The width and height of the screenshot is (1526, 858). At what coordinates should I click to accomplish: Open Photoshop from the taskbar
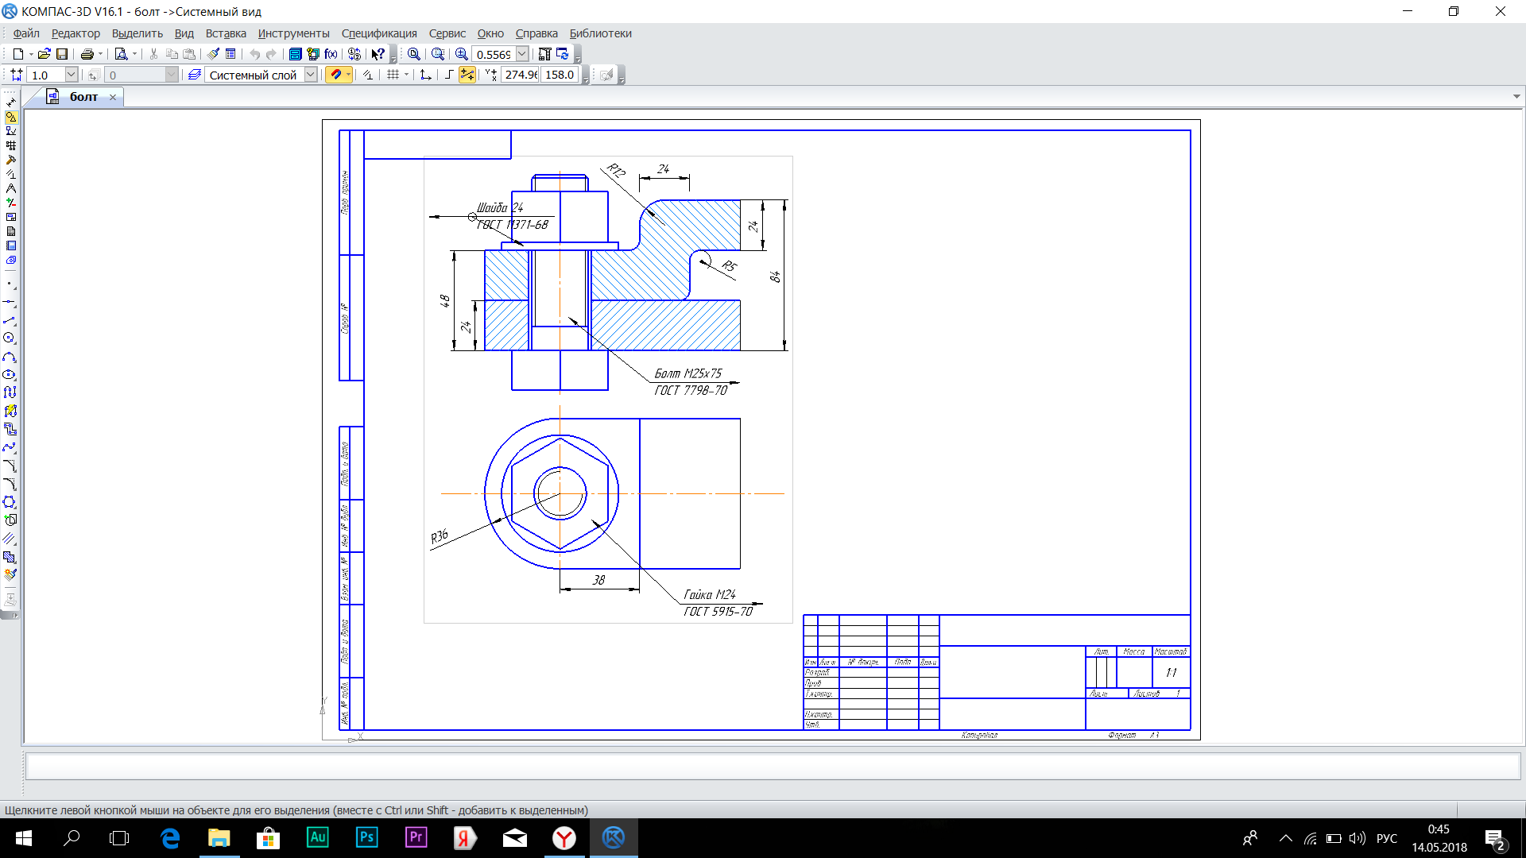(366, 837)
